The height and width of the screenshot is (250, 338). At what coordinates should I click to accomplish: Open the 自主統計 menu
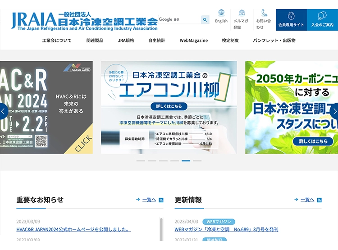(157, 41)
